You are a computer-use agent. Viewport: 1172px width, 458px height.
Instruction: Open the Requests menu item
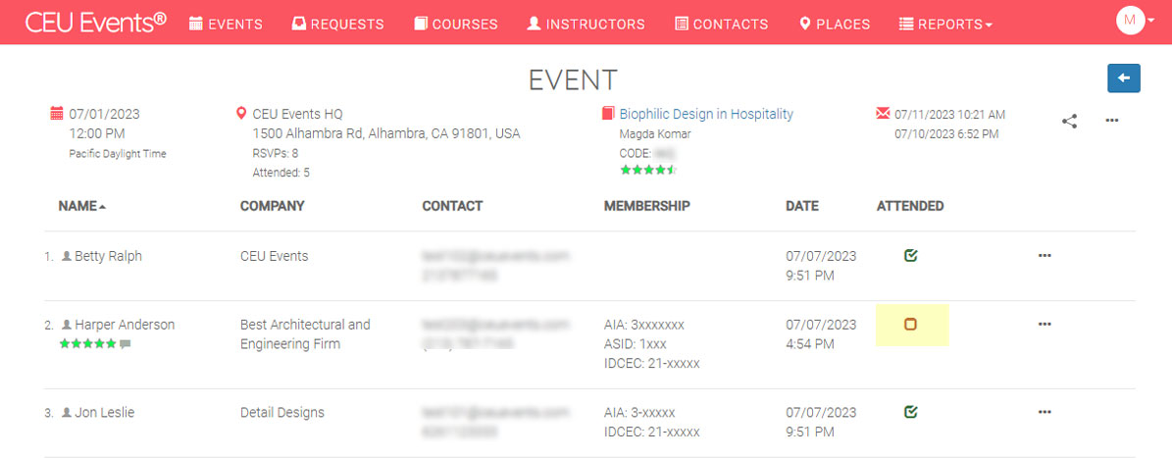[x=337, y=24]
